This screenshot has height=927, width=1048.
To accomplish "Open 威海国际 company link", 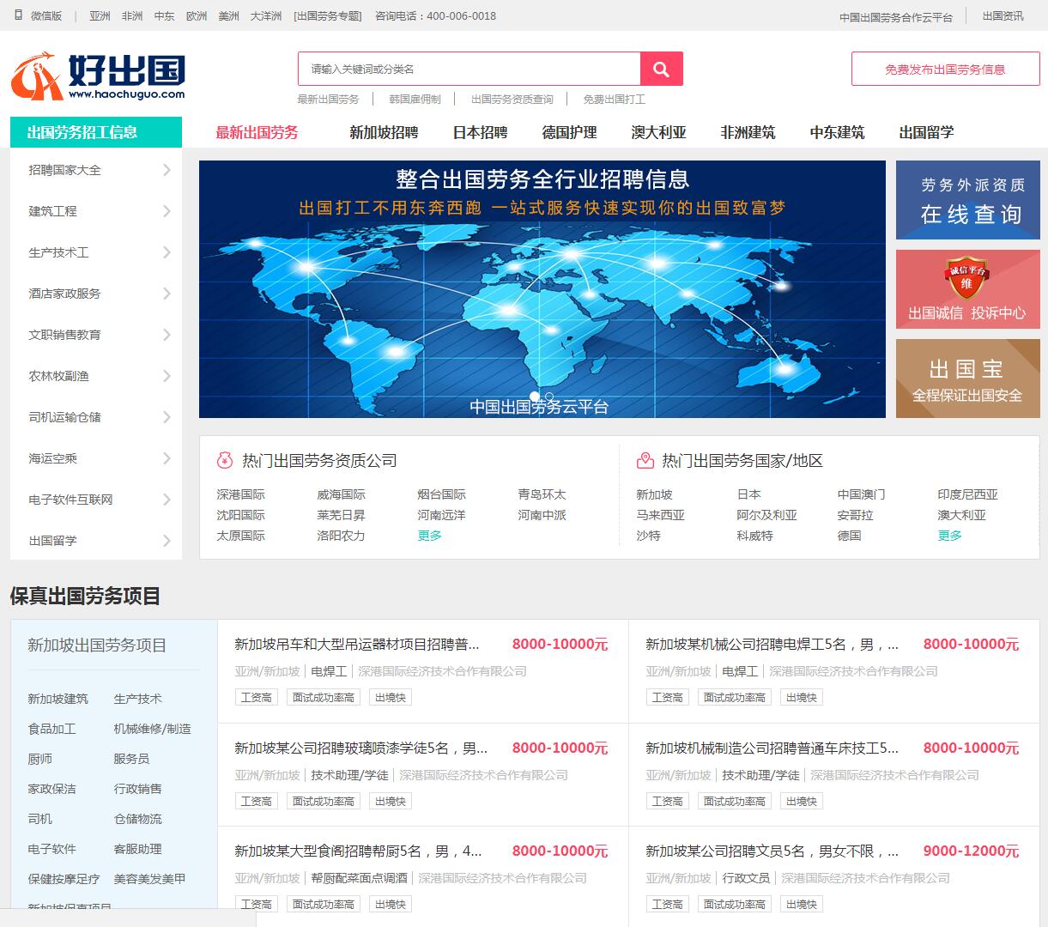I will click(x=341, y=494).
